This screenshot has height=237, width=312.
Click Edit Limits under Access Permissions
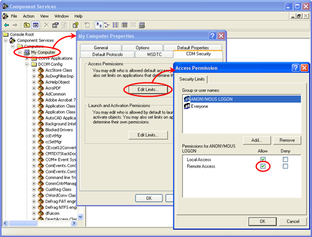(148, 90)
